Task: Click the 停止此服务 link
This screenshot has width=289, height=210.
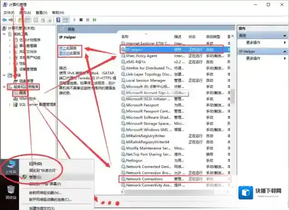Action: 67,48
